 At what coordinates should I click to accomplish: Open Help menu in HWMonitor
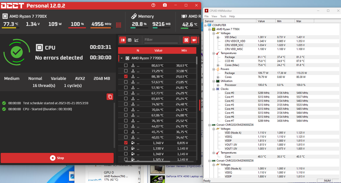(232, 16)
